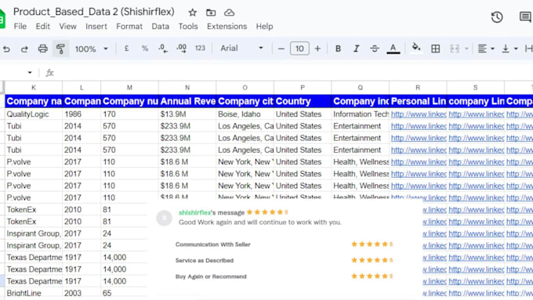
Task: Rename document title Product_Based_Data 2
Action: tap(94, 12)
